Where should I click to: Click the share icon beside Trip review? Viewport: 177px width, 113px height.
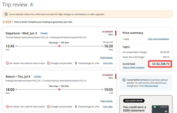tap(31, 5)
